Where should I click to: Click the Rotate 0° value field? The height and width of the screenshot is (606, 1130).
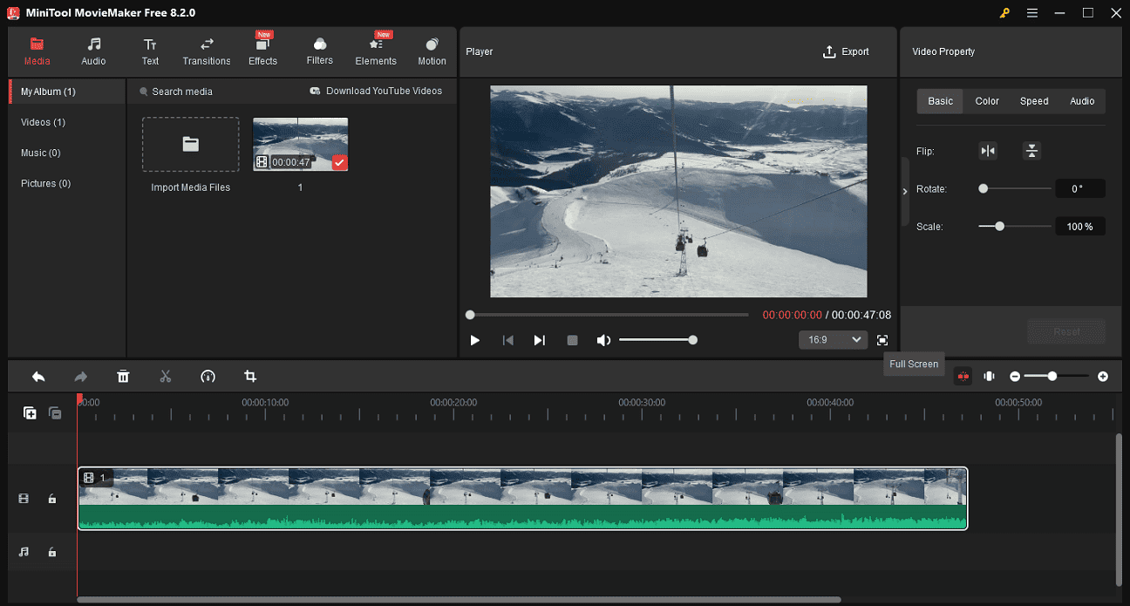coord(1080,188)
